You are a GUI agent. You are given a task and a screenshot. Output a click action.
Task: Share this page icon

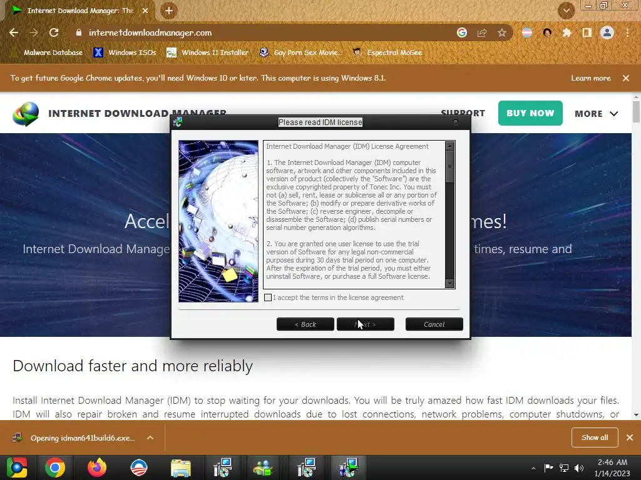(x=482, y=32)
